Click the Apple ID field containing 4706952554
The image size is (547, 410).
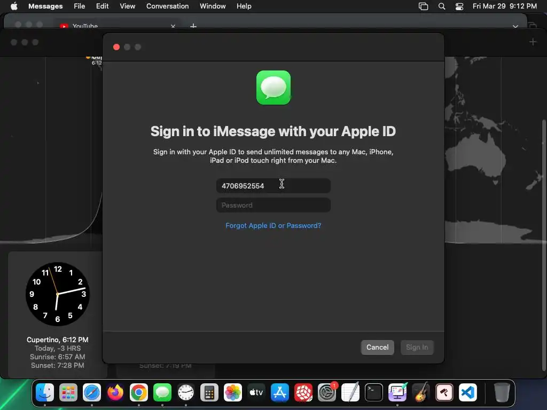(x=273, y=186)
